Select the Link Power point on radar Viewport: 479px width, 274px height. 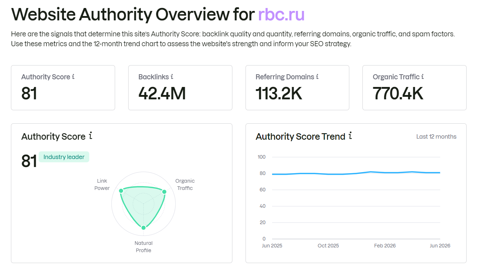click(x=121, y=191)
